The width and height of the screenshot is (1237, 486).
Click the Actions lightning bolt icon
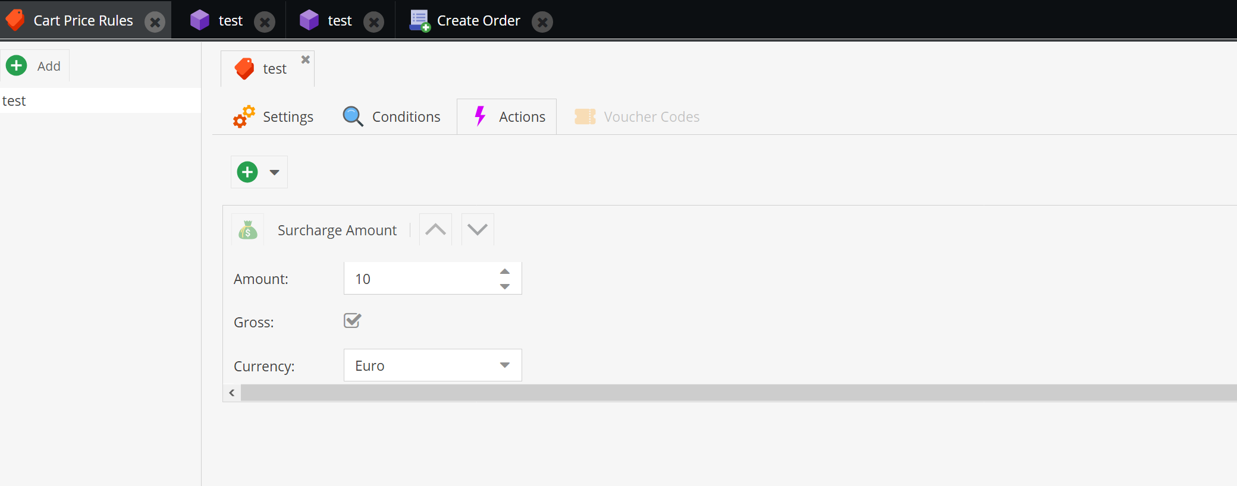coord(480,116)
